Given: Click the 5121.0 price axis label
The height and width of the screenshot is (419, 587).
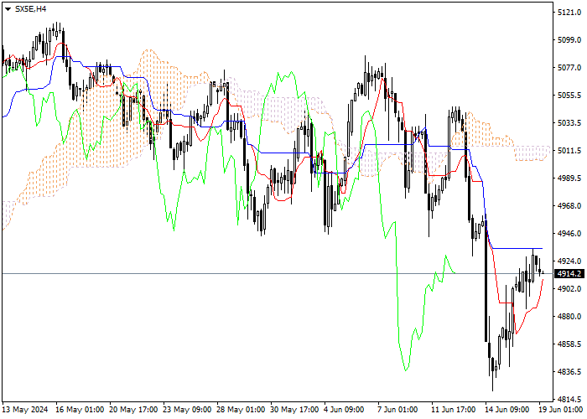Looking at the screenshot, I should [569, 13].
